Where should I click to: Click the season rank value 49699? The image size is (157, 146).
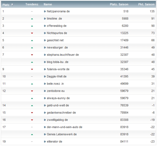coord(124,84)
